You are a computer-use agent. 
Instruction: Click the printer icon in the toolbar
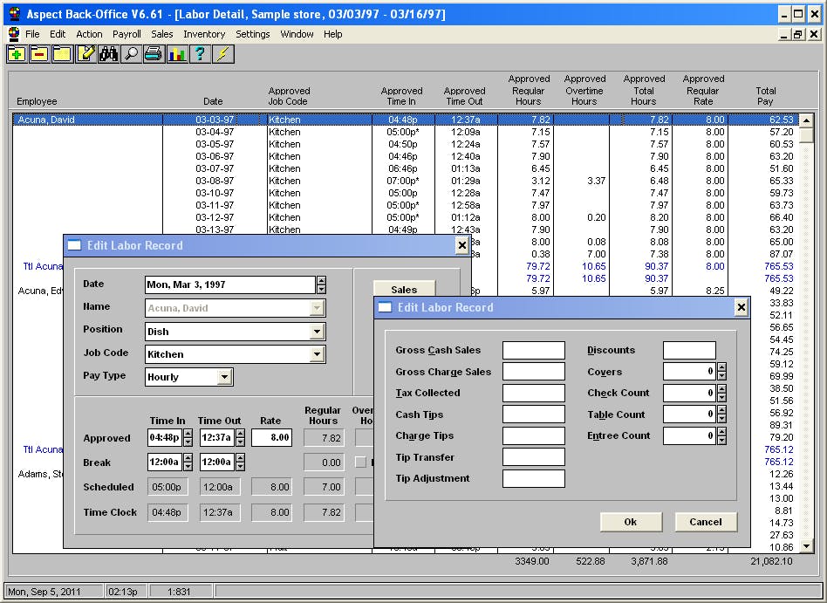[154, 54]
